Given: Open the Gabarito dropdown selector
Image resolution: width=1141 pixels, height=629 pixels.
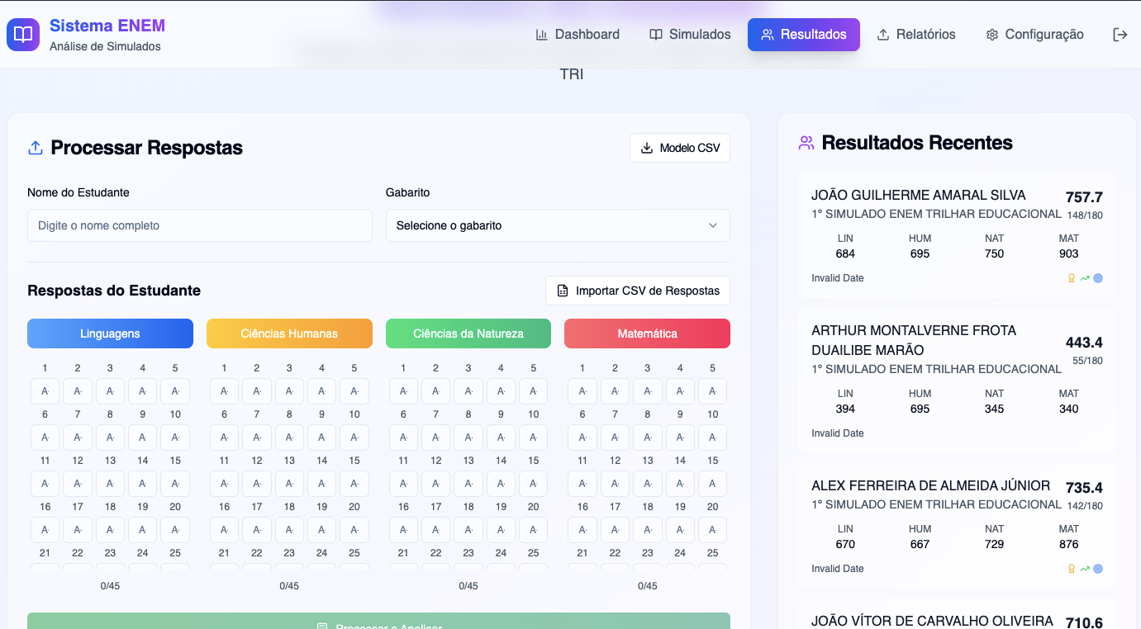Looking at the screenshot, I should [558, 225].
